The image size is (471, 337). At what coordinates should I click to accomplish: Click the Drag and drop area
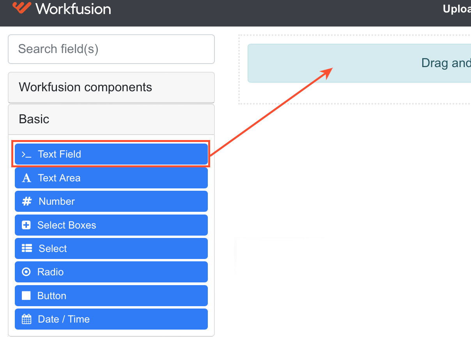pos(359,63)
